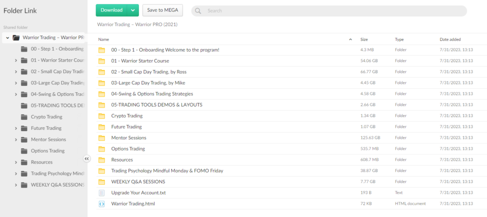Expand 01 - Warrior Starter Course in sidebar tree
487x217 pixels.
16,60
